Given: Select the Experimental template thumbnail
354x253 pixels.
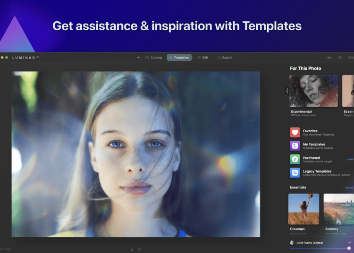Looking at the screenshot, I should (x=314, y=91).
